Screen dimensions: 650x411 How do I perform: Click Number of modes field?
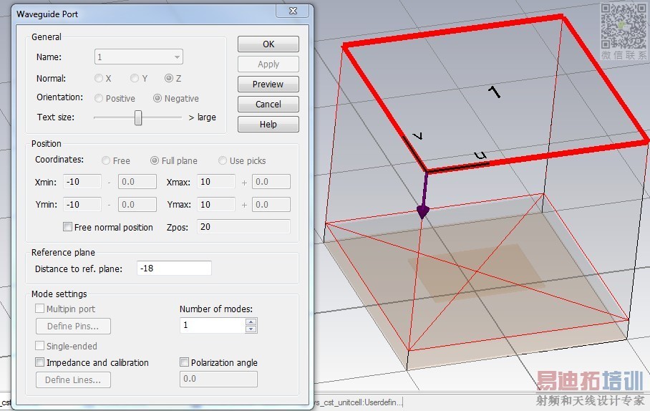[x=213, y=325]
